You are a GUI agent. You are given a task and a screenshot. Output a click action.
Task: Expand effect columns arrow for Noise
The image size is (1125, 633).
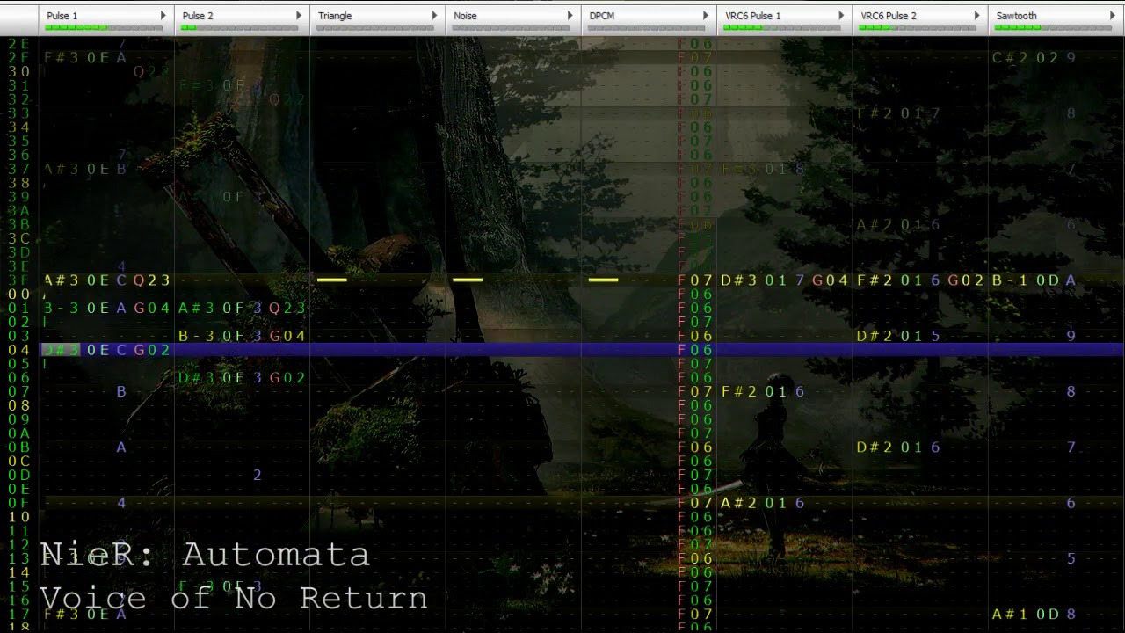click(570, 16)
